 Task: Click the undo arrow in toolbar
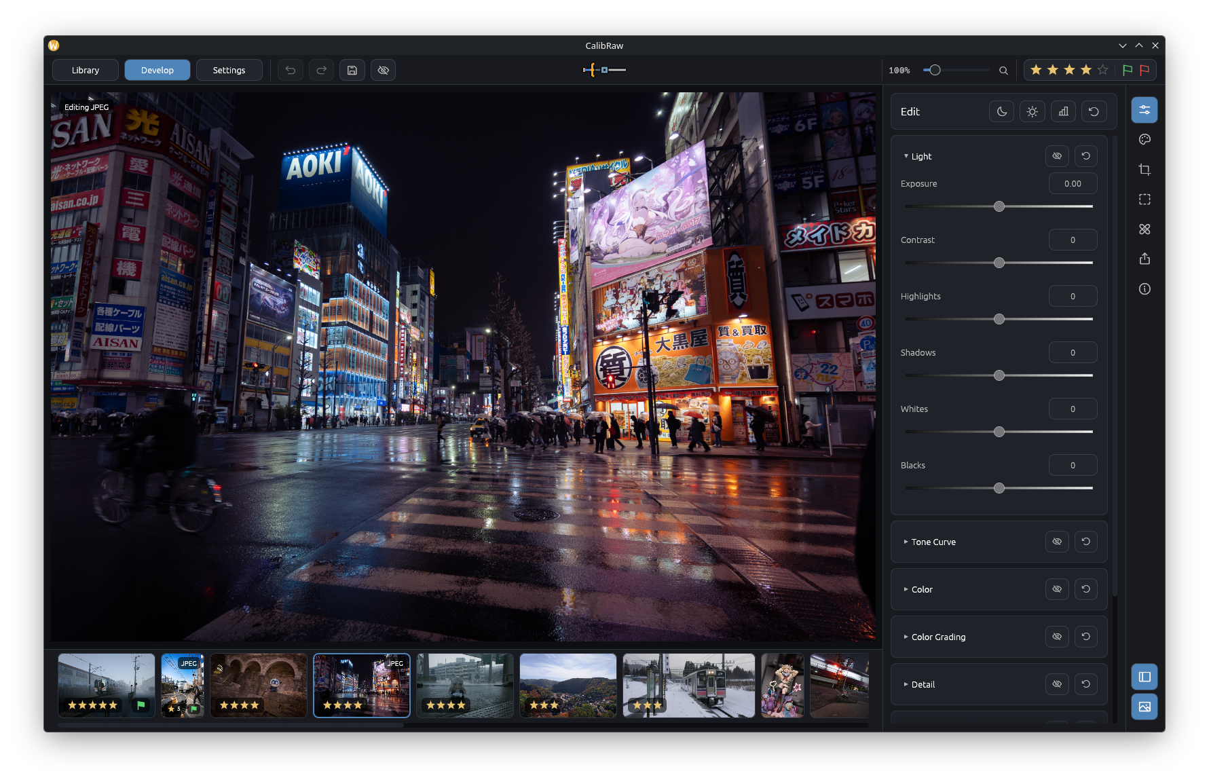tap(290, 70)
